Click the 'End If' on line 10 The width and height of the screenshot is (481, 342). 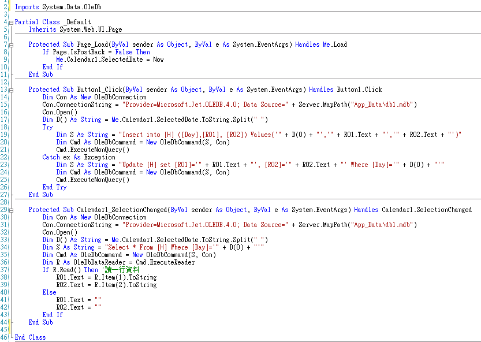pyautogui.click(x=53, y=67)
